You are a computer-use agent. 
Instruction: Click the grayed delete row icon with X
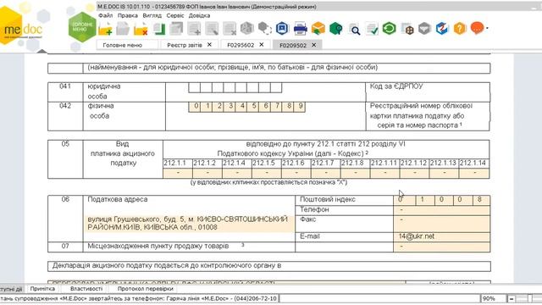point(230,29)
